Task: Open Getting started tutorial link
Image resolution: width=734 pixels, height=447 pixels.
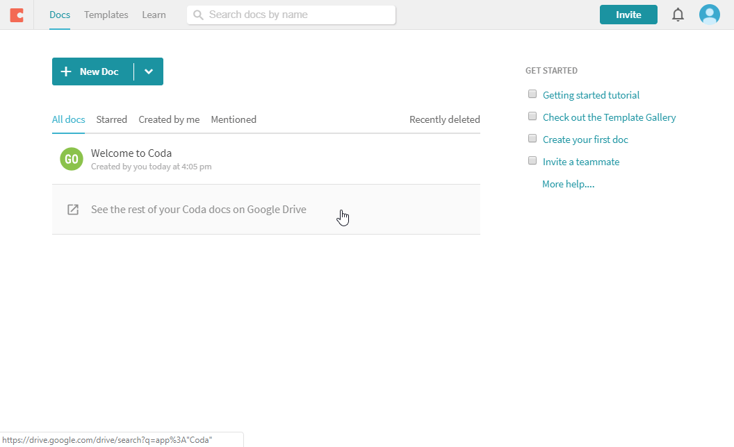Action: [x=591, y=95]
